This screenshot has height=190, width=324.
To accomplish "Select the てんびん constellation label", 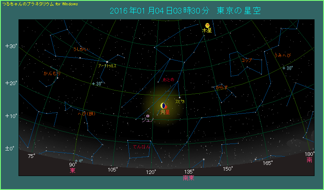I will (x=141, y=146).
